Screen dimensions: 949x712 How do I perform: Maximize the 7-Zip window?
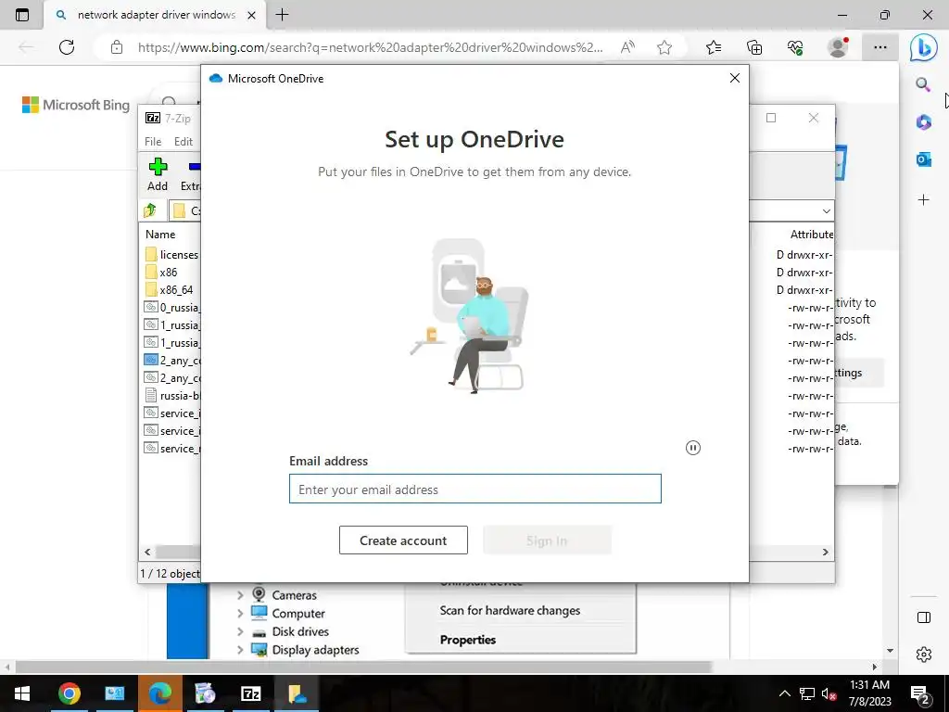pos(771,118)
